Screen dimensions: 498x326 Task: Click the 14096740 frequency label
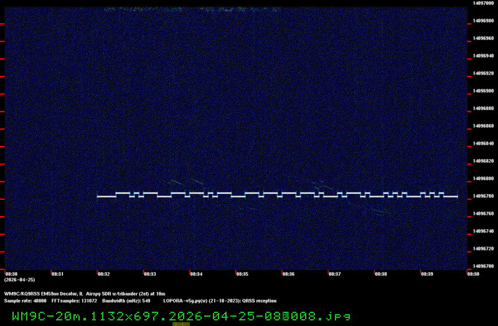coord(484,231)
